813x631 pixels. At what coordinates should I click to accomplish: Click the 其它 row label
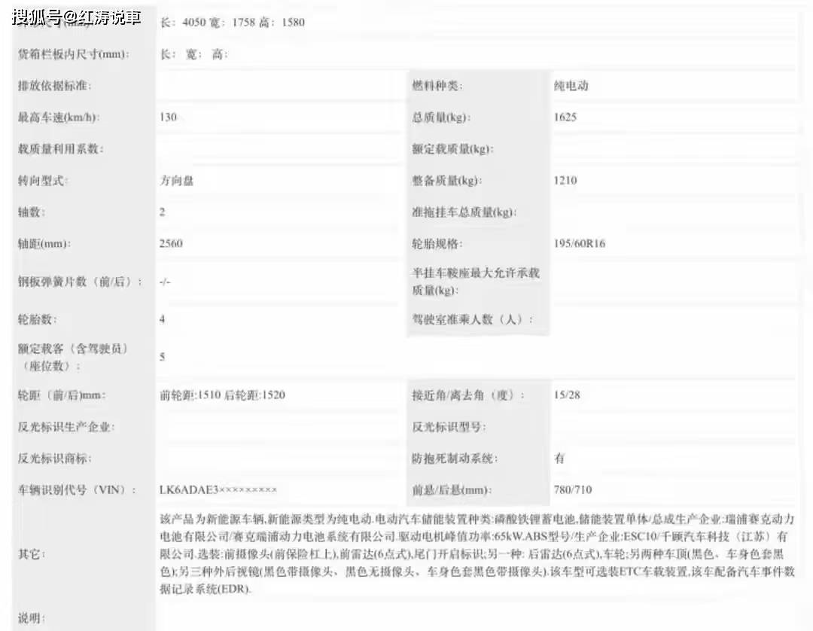(x=32, y=554)
